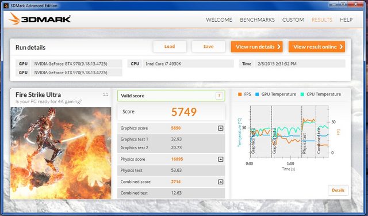Click the orange FPS legend square

point(240,94)
